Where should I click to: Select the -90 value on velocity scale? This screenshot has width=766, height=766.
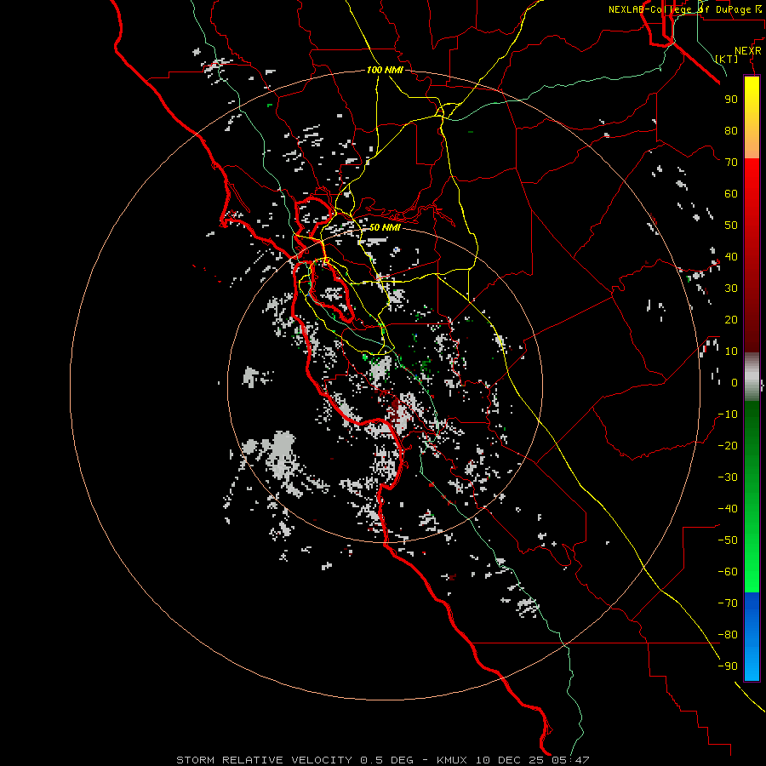pos(728,666)
